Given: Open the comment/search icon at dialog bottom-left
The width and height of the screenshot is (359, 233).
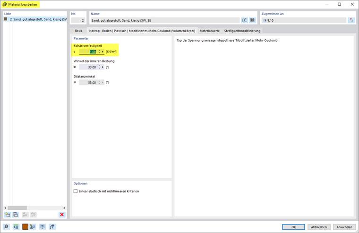Looking at the screenshot, I should pyautogui.click(x=6, y=227).
